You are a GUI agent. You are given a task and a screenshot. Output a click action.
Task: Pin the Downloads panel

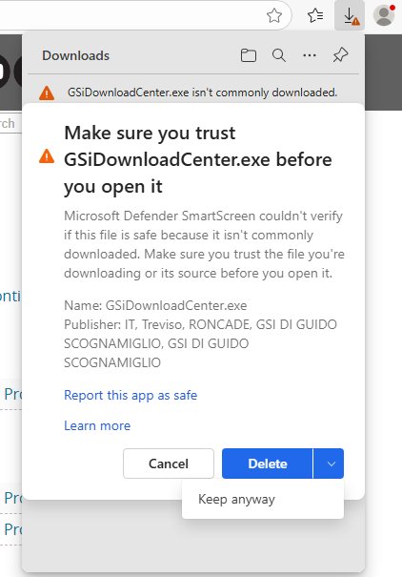(x=340, y=55)
